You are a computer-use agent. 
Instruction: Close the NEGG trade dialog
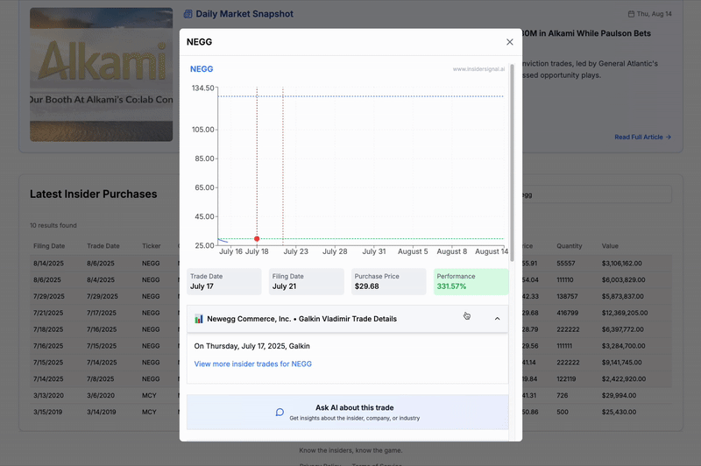pyautogui.click(x=510, y=42)
